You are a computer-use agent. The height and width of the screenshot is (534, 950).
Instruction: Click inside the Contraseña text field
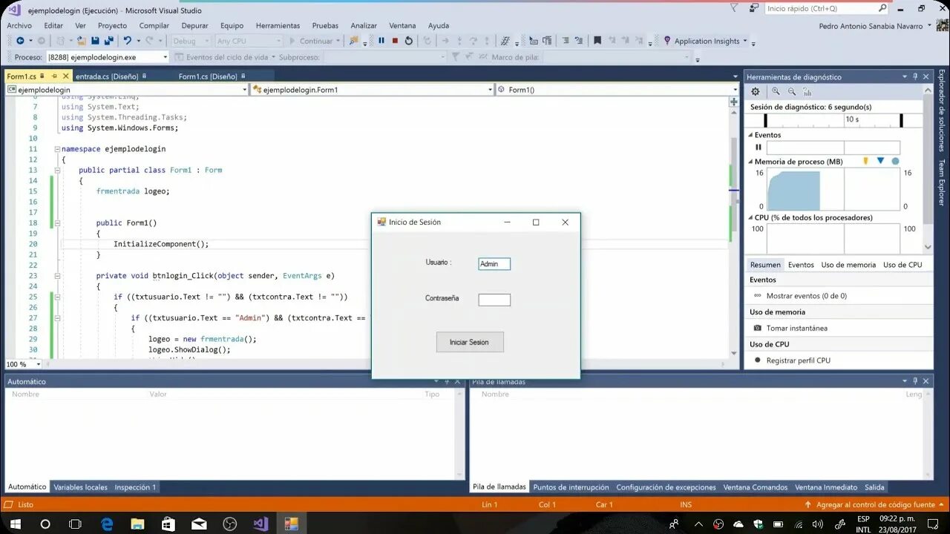(494, 300)
